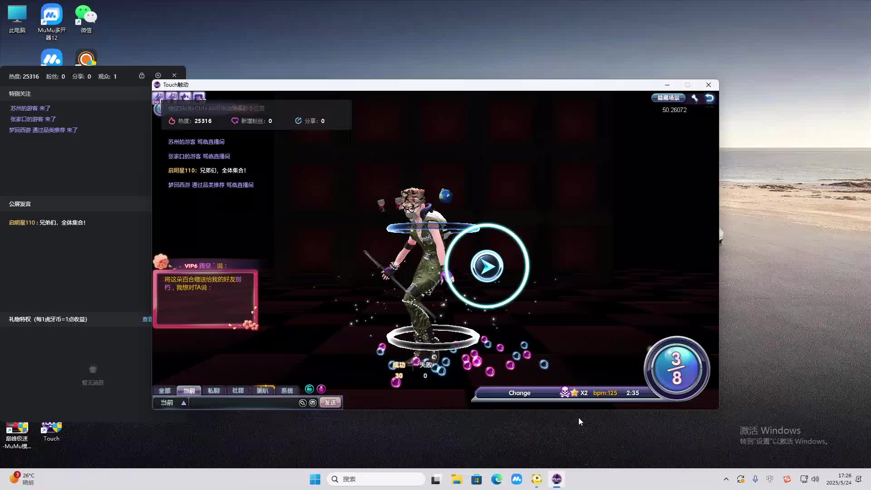Click the 发送 send button

(330, 403)
